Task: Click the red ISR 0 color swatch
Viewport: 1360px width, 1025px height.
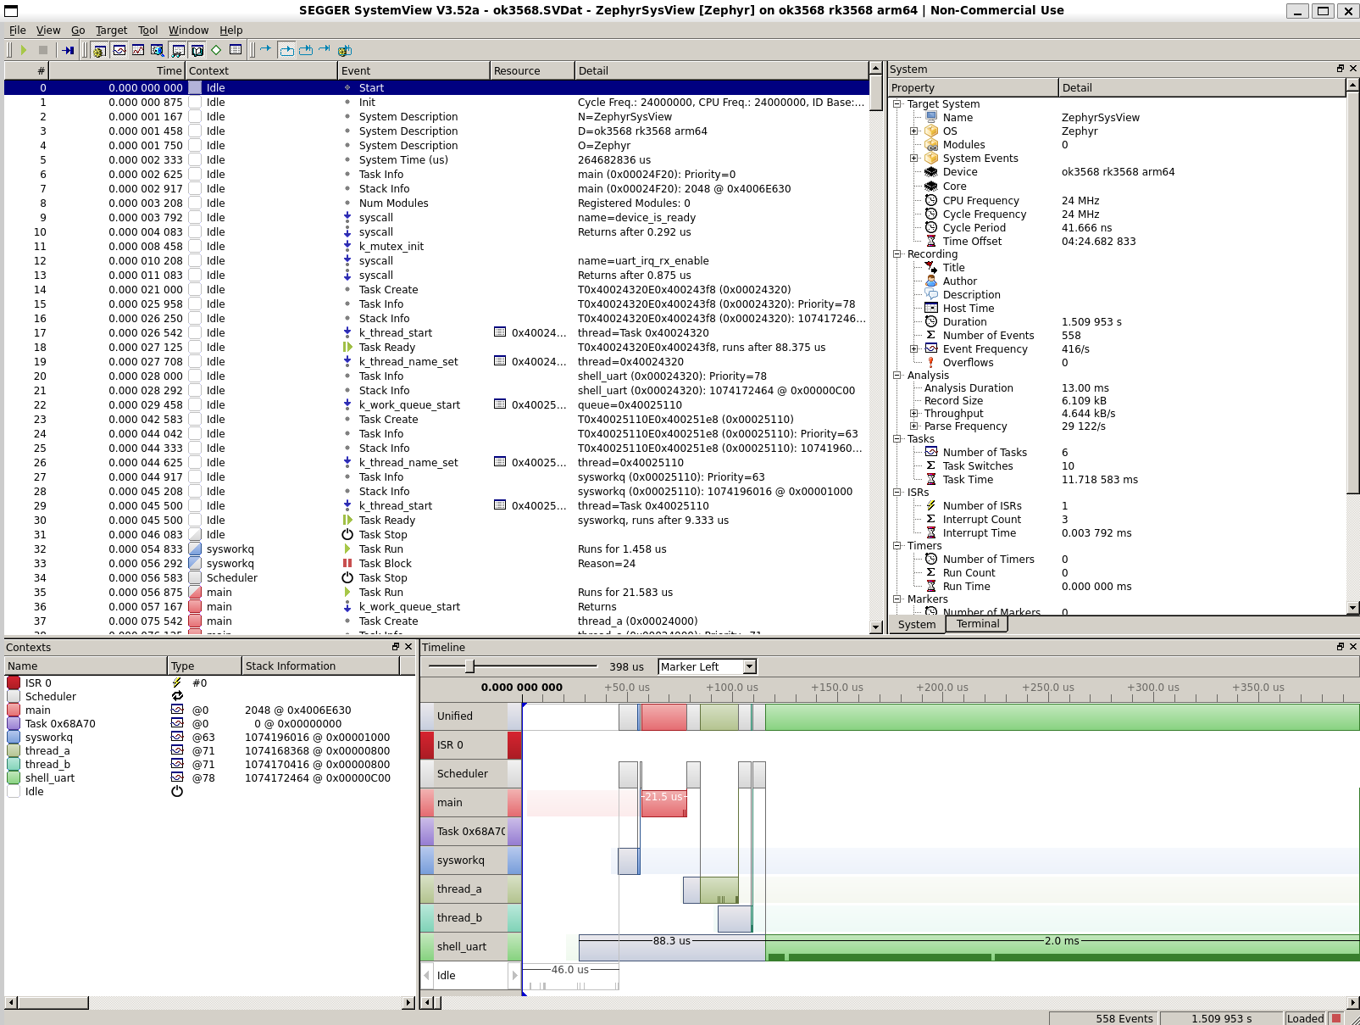Action: (14, 682)
